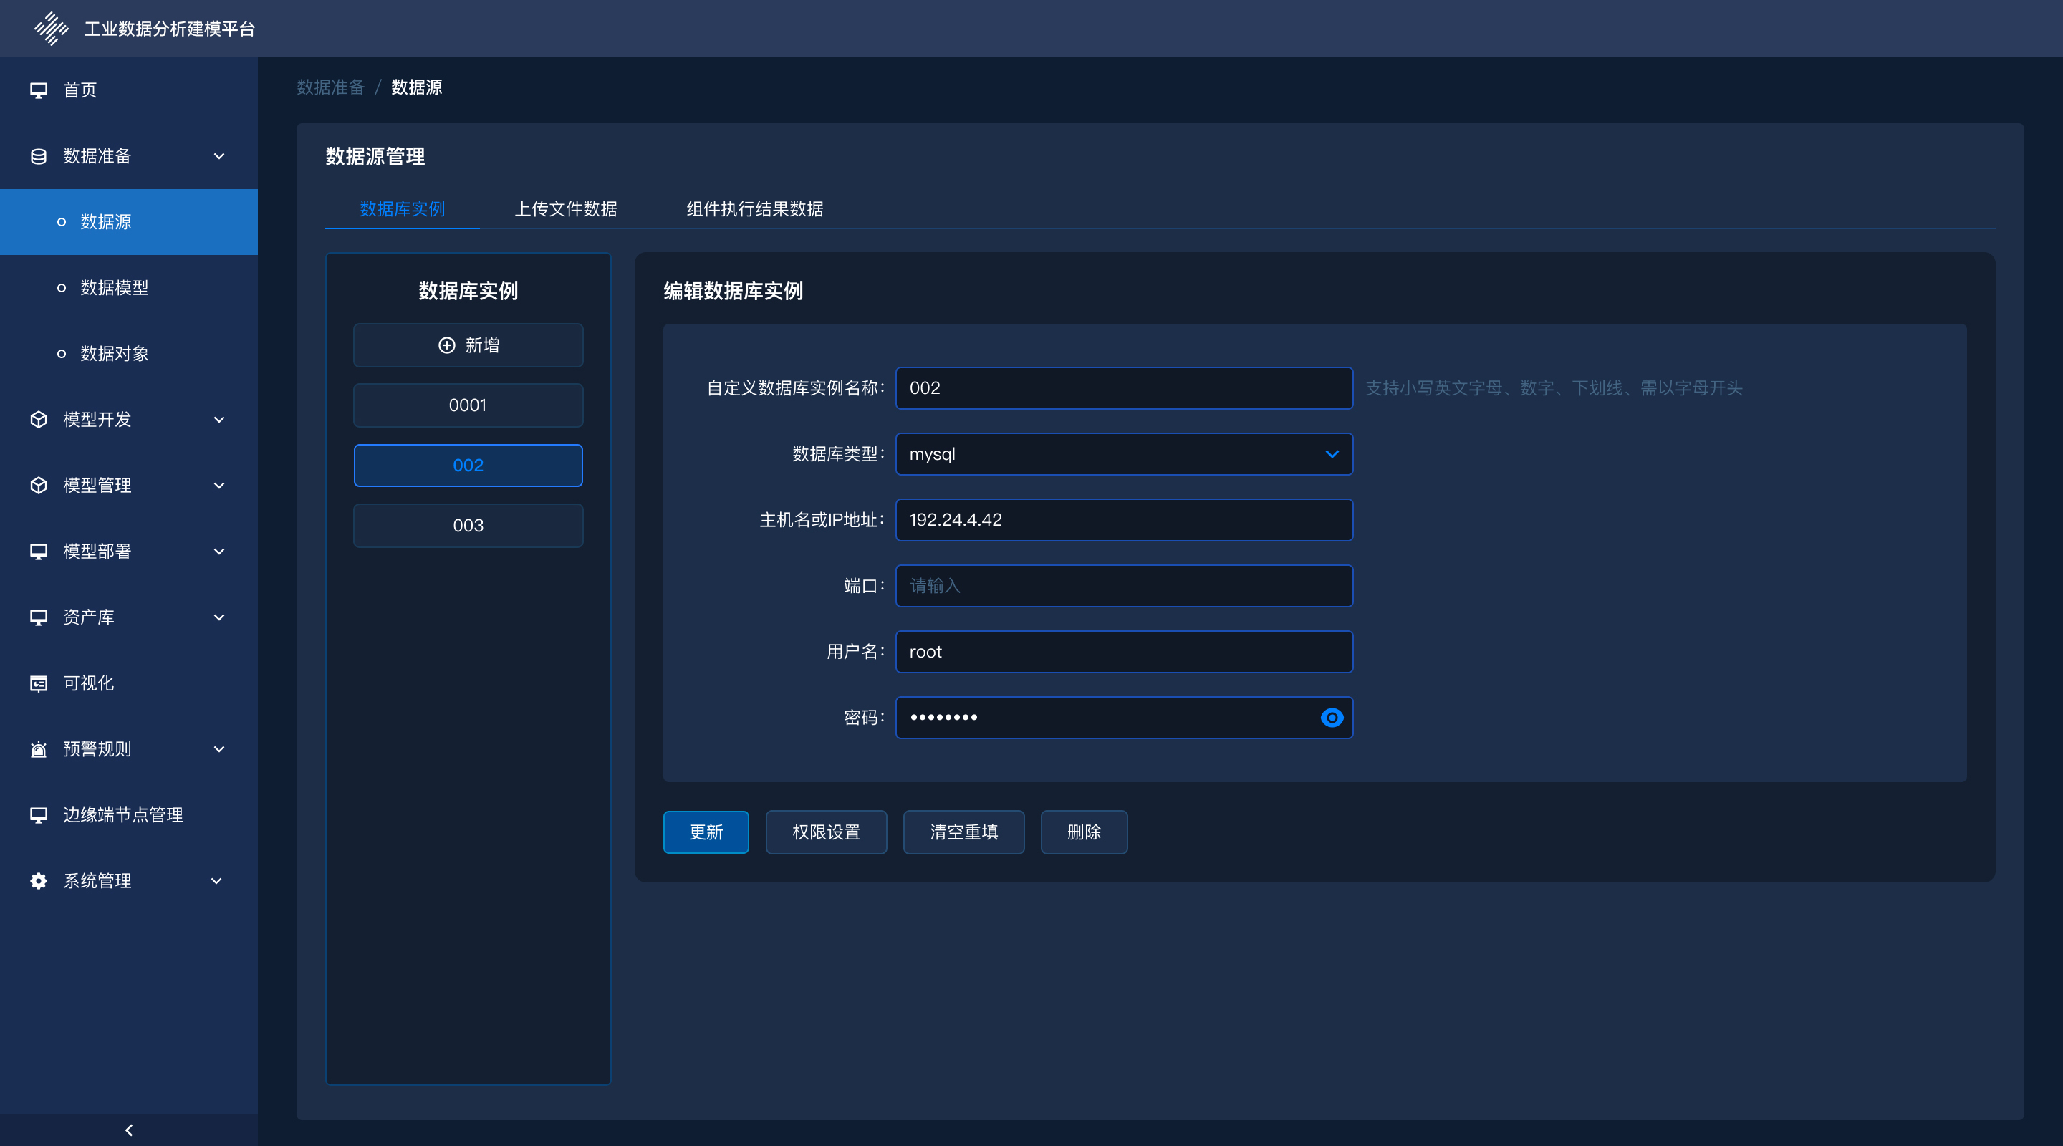
Task: Click the 系统管理 gear icon
Action: 39,881
